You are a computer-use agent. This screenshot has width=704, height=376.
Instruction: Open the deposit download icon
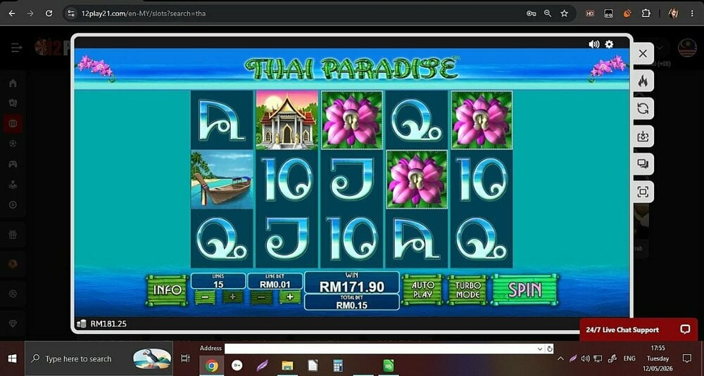[643, 136]
